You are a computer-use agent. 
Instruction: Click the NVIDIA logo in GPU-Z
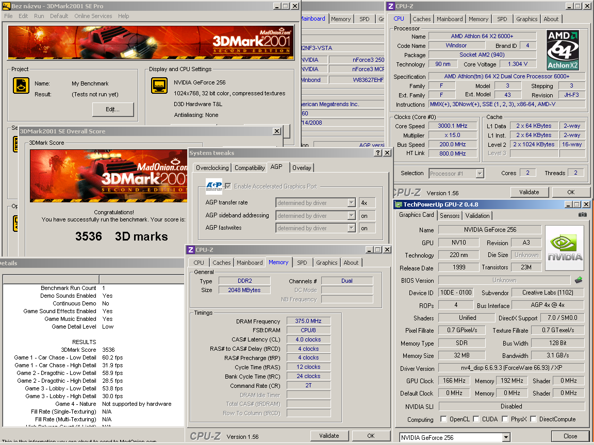[x=565, y=248]
